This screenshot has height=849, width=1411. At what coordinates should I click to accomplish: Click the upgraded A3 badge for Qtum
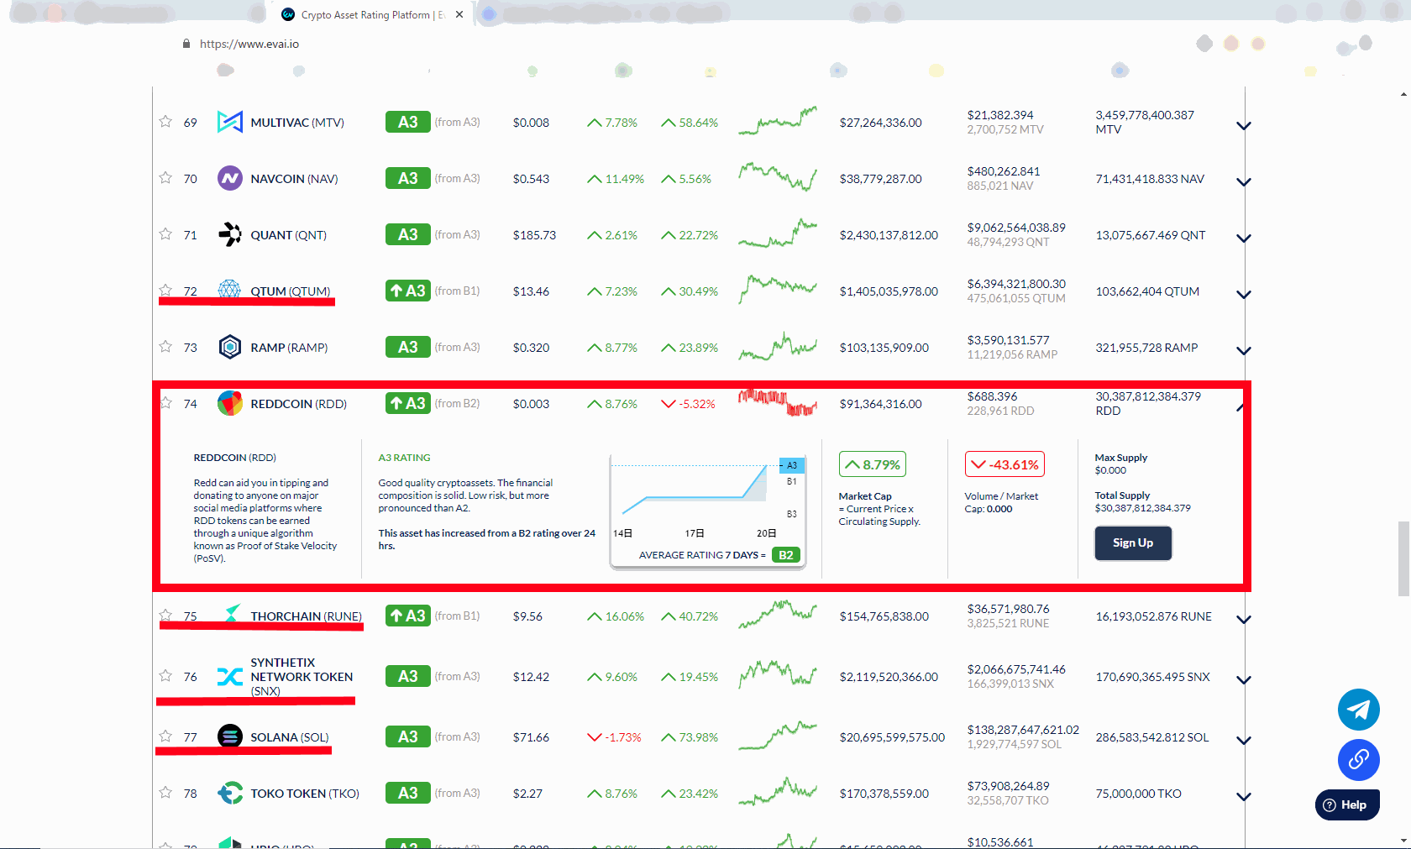point(408,291)
